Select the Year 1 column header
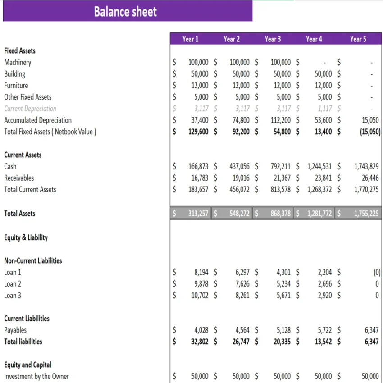383x383 pixels. click(190, 39)
